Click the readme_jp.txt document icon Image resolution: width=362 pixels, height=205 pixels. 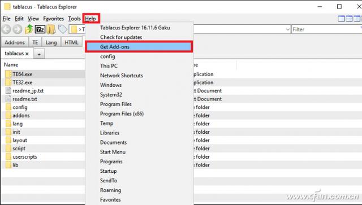pyautogui.click(x=8, y=90)
